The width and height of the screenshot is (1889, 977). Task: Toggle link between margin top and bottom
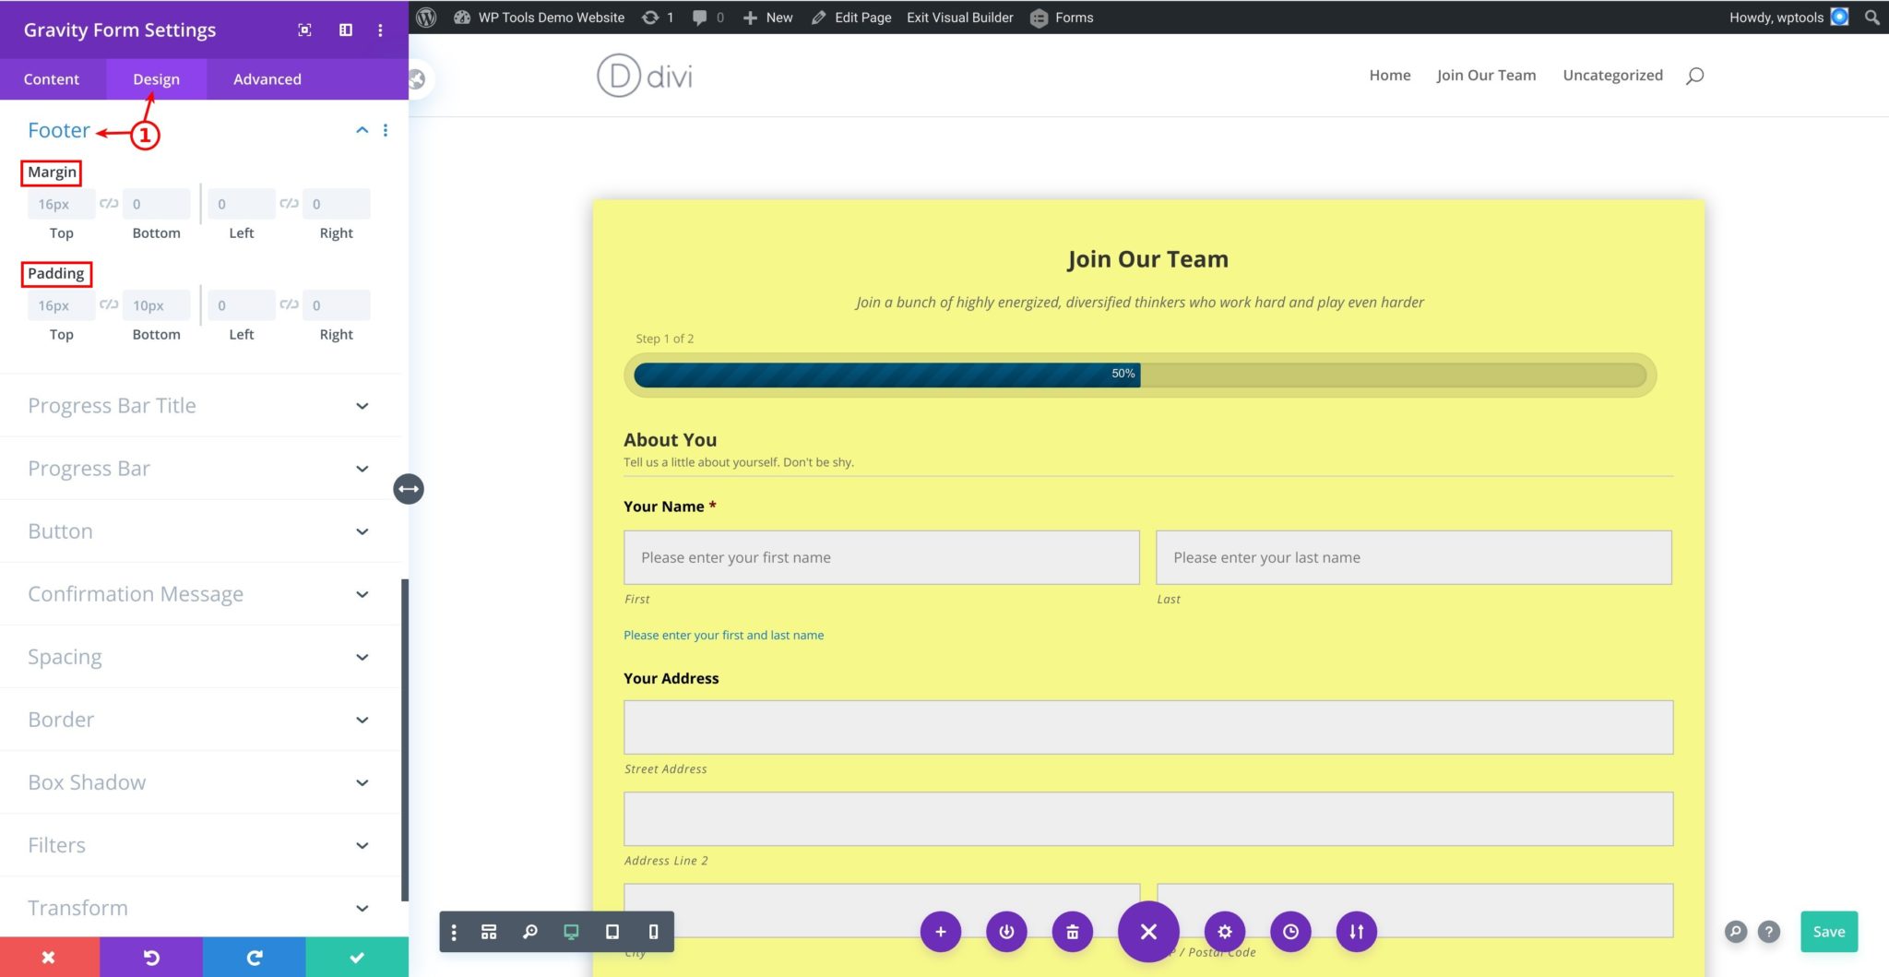coord(109,203)
